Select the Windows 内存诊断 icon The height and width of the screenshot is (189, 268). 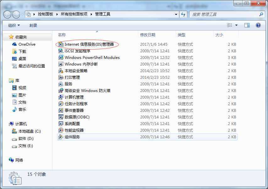61,64
